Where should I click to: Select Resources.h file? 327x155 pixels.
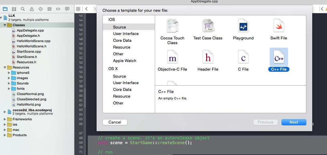26,62
